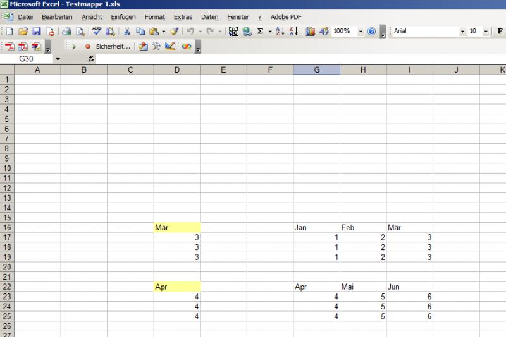The image size is (506, 337).
Task: Expand the Arial font name dropdown
Action: pyautogui.click(x=462, y=32)
